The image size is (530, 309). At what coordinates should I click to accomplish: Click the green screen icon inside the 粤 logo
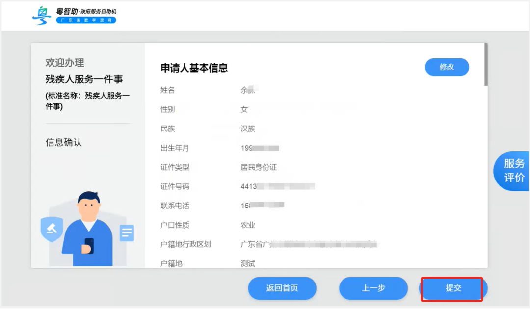coord(44,12)
